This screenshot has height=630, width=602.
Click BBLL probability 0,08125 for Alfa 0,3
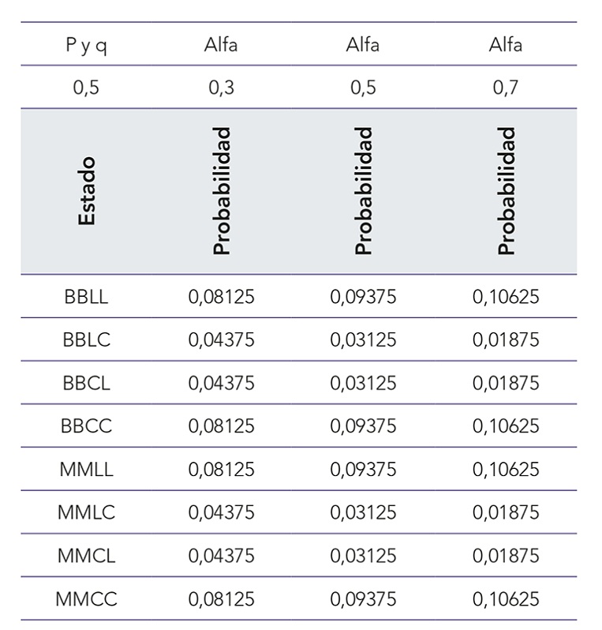click(x=221, y=297)
